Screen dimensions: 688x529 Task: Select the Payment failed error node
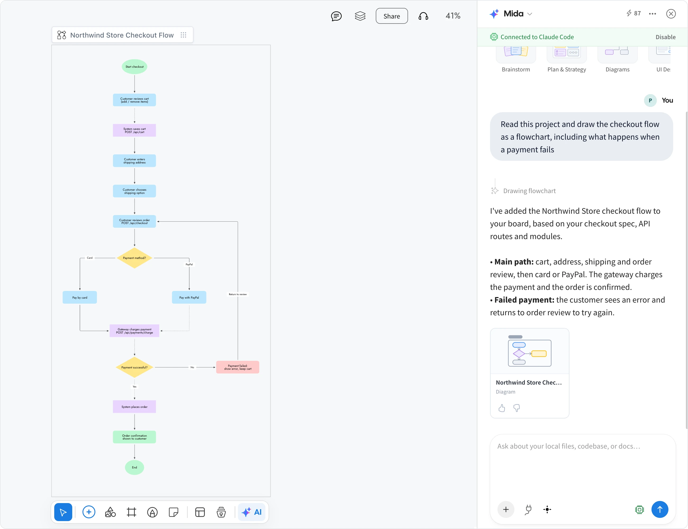(x=238, y=367)
